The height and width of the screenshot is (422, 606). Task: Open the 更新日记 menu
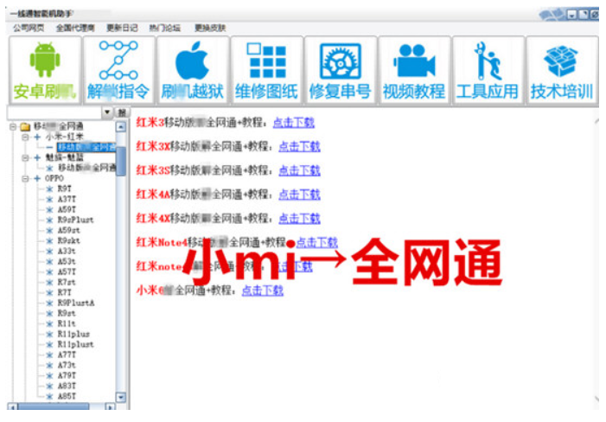(x=122, y=28)
